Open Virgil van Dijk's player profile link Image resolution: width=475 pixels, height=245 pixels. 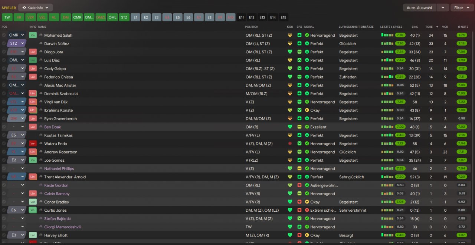(x=56, y=102)
